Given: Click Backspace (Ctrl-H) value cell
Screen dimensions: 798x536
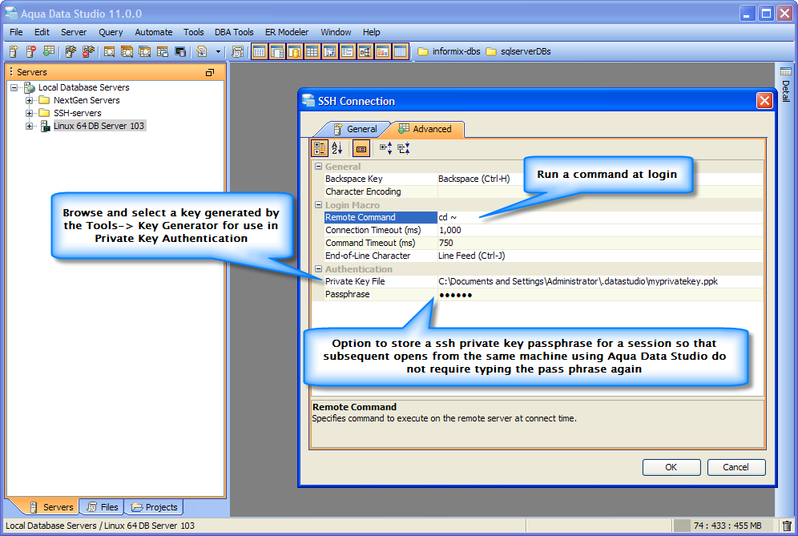Looking at the screenshot, I should 600,179.
